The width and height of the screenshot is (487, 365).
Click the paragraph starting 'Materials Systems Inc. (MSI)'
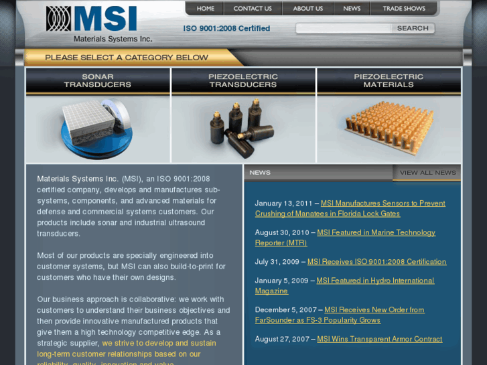[128, 206]
